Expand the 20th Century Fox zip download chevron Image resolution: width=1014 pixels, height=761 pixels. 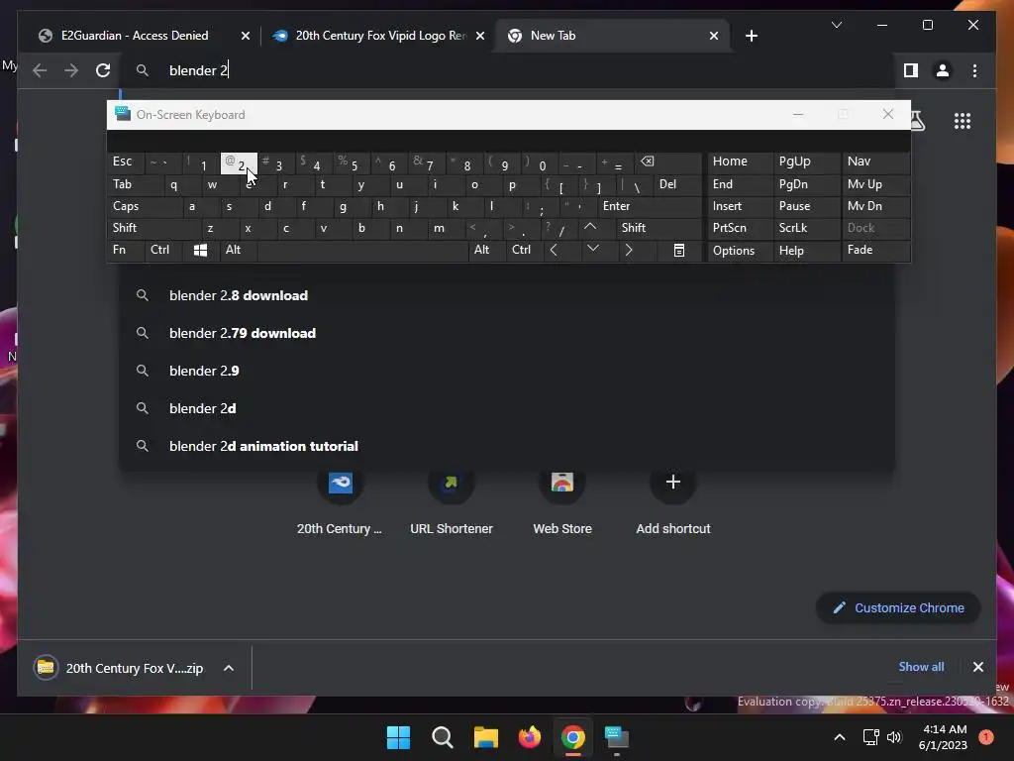click(229, 669)
